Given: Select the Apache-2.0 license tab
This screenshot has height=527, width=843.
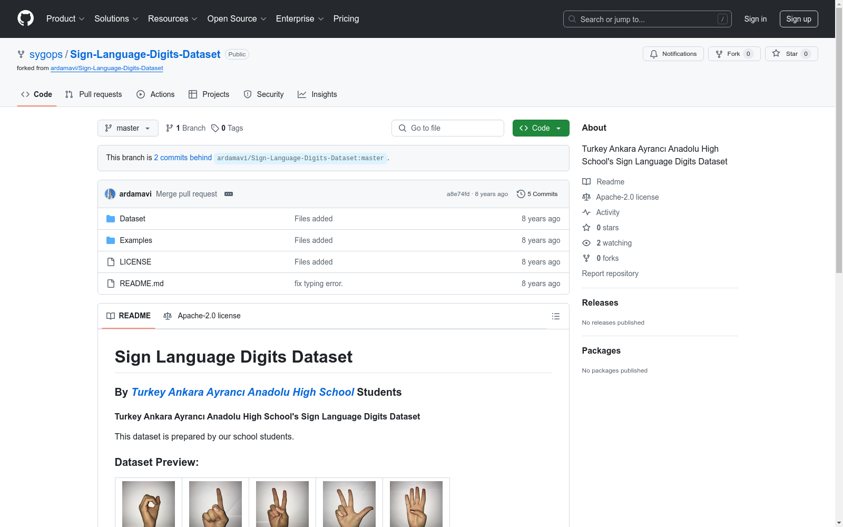Looking at the screenshot, I should (x=202, y=316).
